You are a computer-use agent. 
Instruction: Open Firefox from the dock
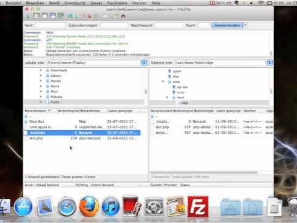coord(89,206)
